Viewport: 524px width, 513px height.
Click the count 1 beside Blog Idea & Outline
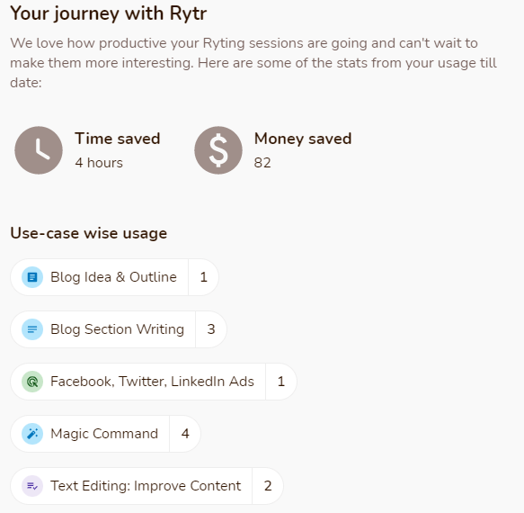[x=203, y=277]
